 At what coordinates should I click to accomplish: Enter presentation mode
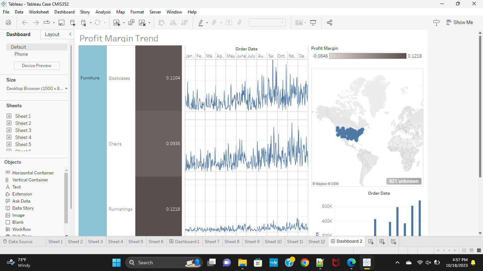point(313,23)
